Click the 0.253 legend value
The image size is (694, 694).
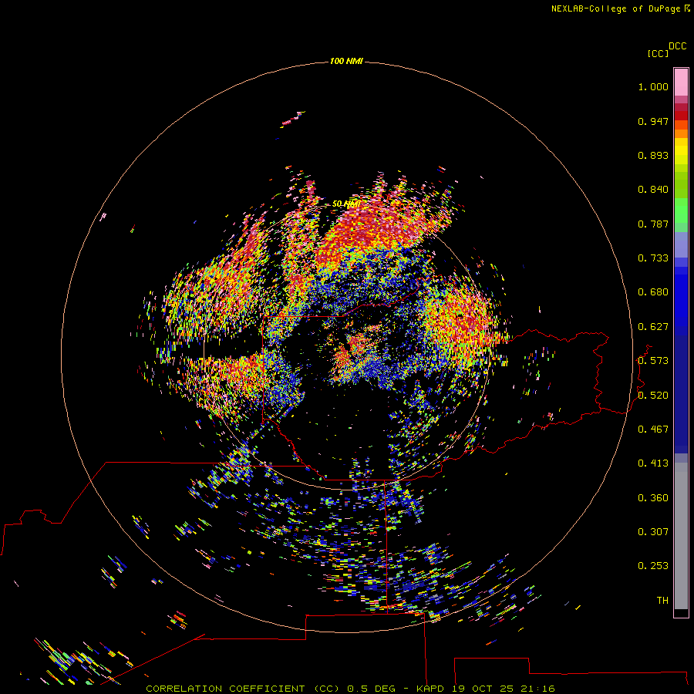click(x=653, y=566)
